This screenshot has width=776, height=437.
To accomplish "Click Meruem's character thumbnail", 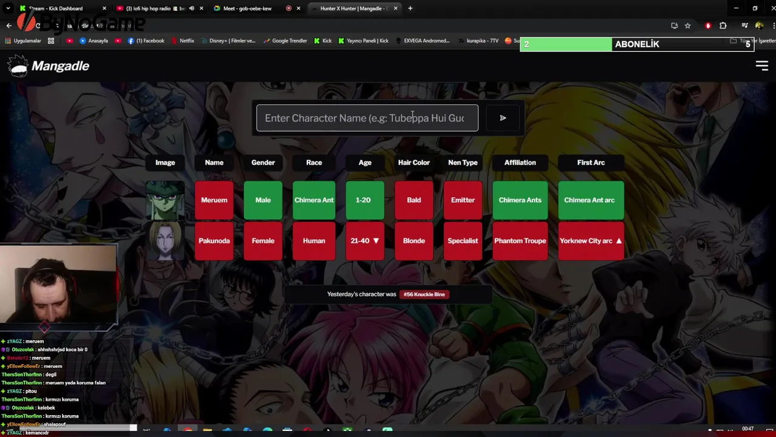I will coord(166,200).
